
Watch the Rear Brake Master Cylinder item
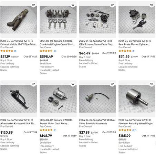(152, 5)
